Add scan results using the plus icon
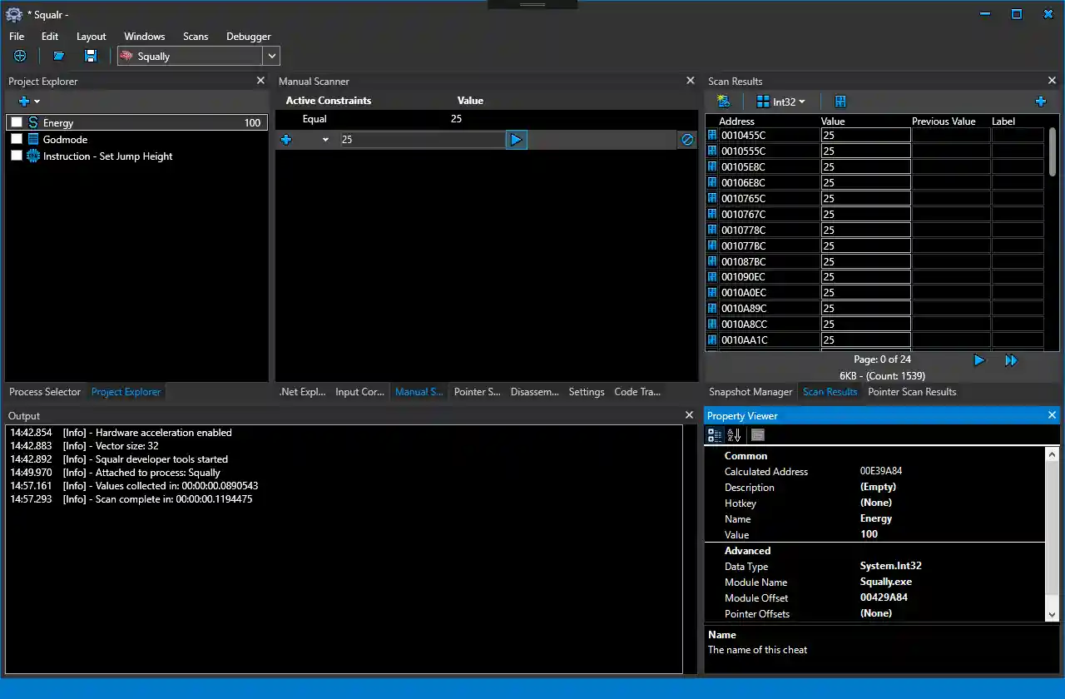1065x699 pixels. (1040, 102)
